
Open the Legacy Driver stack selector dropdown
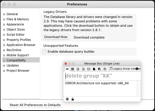[x=123, y=69]
